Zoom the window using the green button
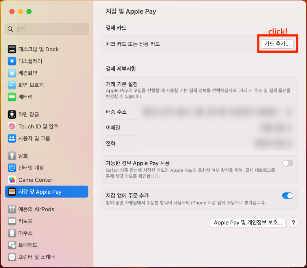This screenshot has width=307, height=268. click(x=29, y=11)
